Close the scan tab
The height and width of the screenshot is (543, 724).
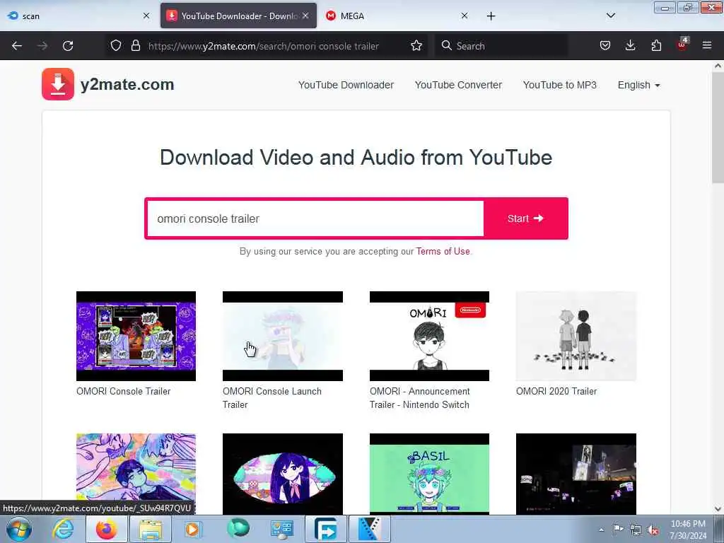(146, 16)
